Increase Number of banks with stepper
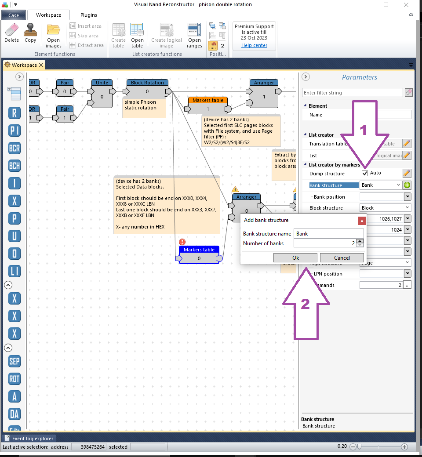422x457 pixels. 360,241
